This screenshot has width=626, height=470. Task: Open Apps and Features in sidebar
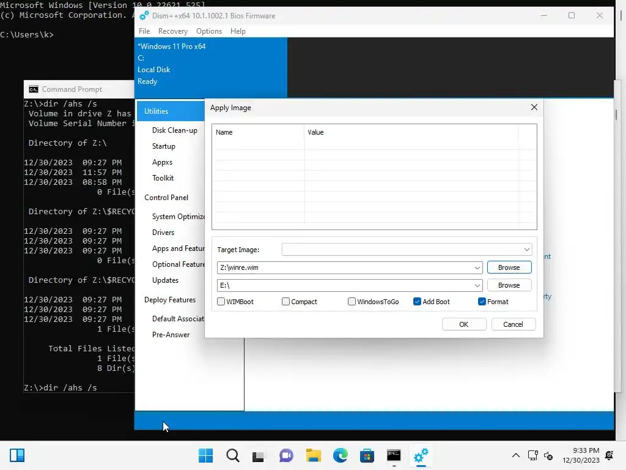pyautogui.click(x=178, y=248)
